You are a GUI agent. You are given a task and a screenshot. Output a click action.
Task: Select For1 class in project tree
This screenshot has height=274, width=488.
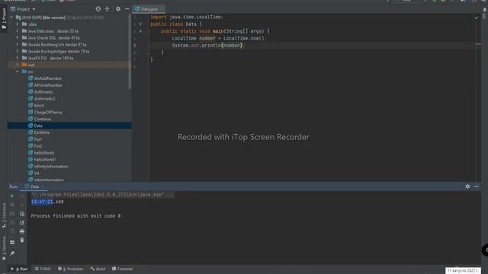click(38, 139)
